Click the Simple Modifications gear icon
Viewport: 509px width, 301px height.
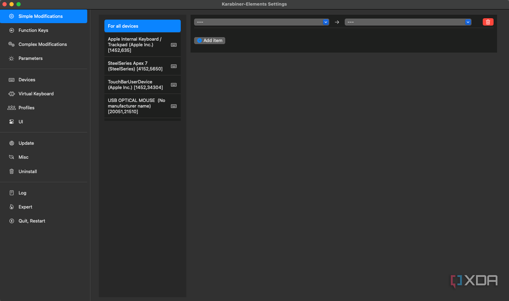coord(12,16)
